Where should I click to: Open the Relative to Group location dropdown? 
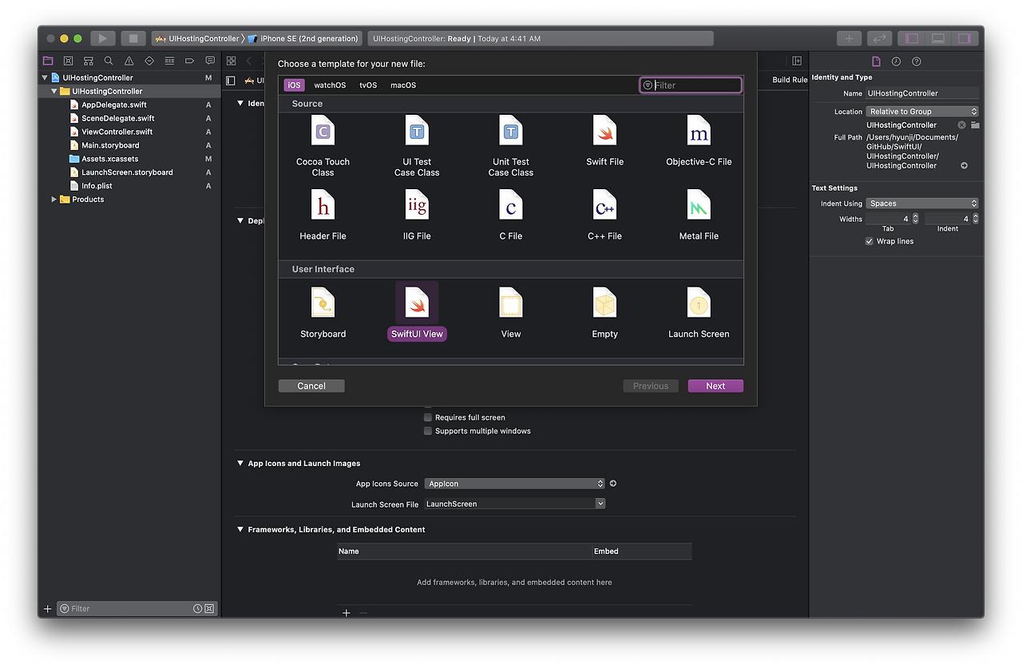(x=922, y=112)
